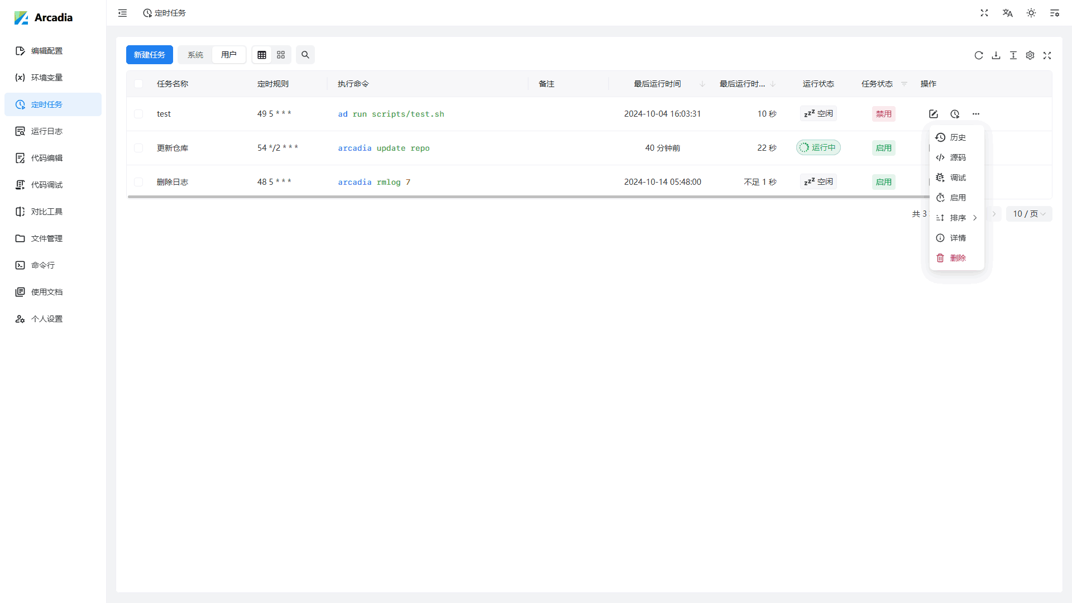This screenshot has width=1072, height=603.
Task: Click edit icon for test task
Action: tap(934, 114)
